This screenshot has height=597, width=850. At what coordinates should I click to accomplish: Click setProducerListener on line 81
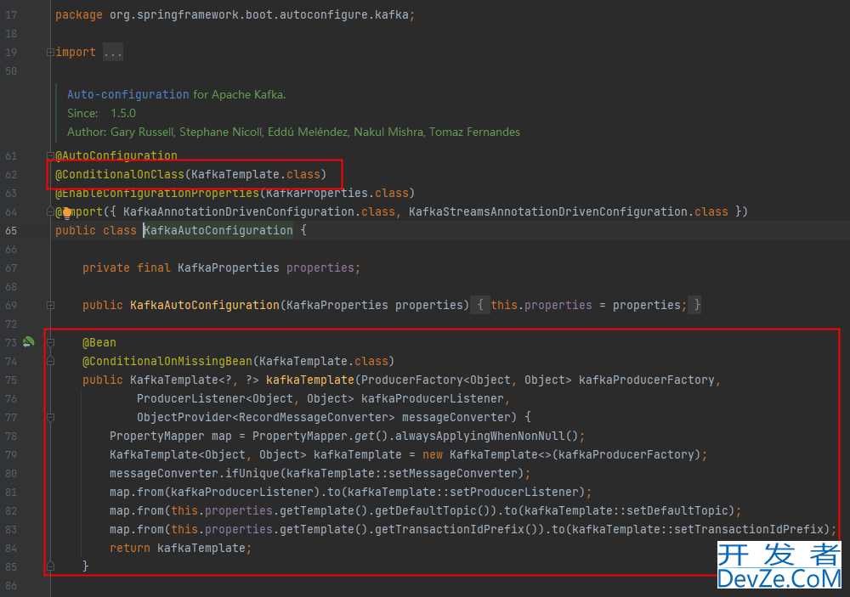(514, 492)
